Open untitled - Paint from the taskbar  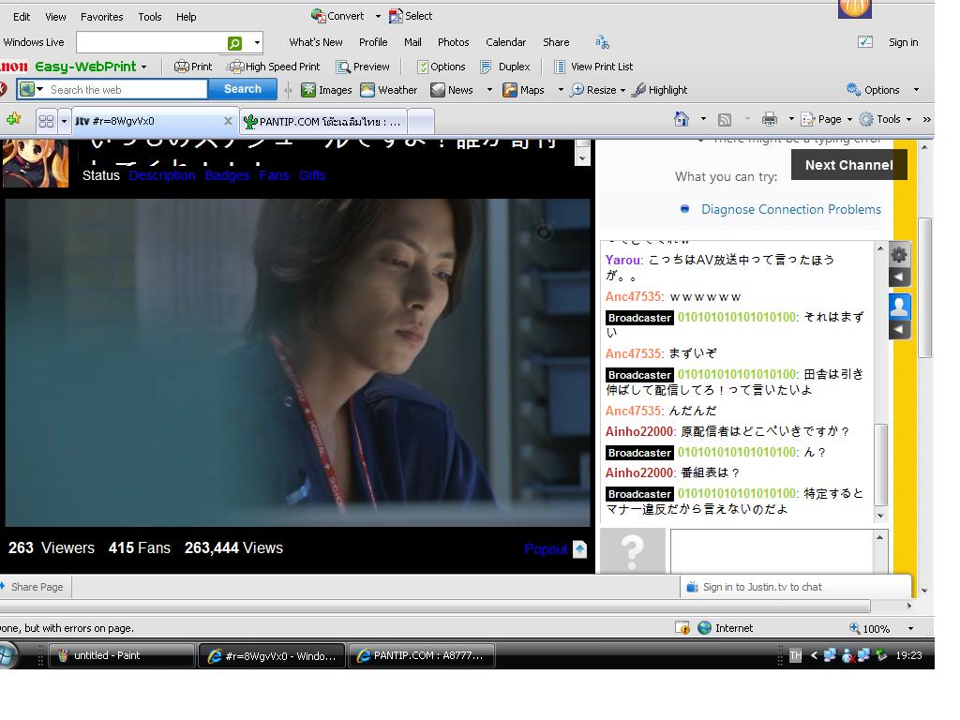(122, 655)
